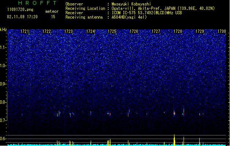Click the ICOM IC-575 receiver text
230x146 pixels.
147,13
